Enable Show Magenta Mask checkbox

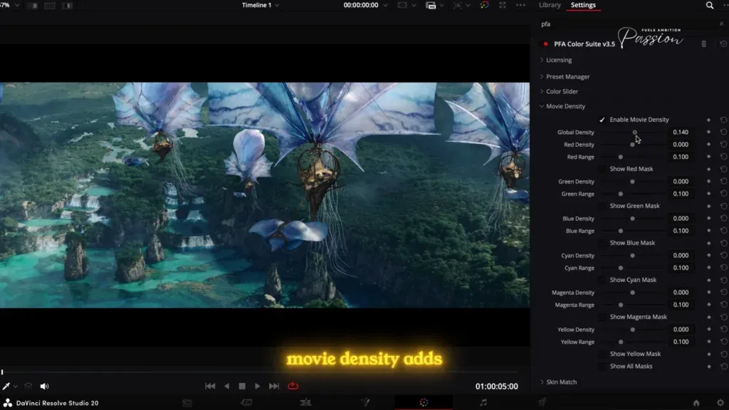point(602,317)
